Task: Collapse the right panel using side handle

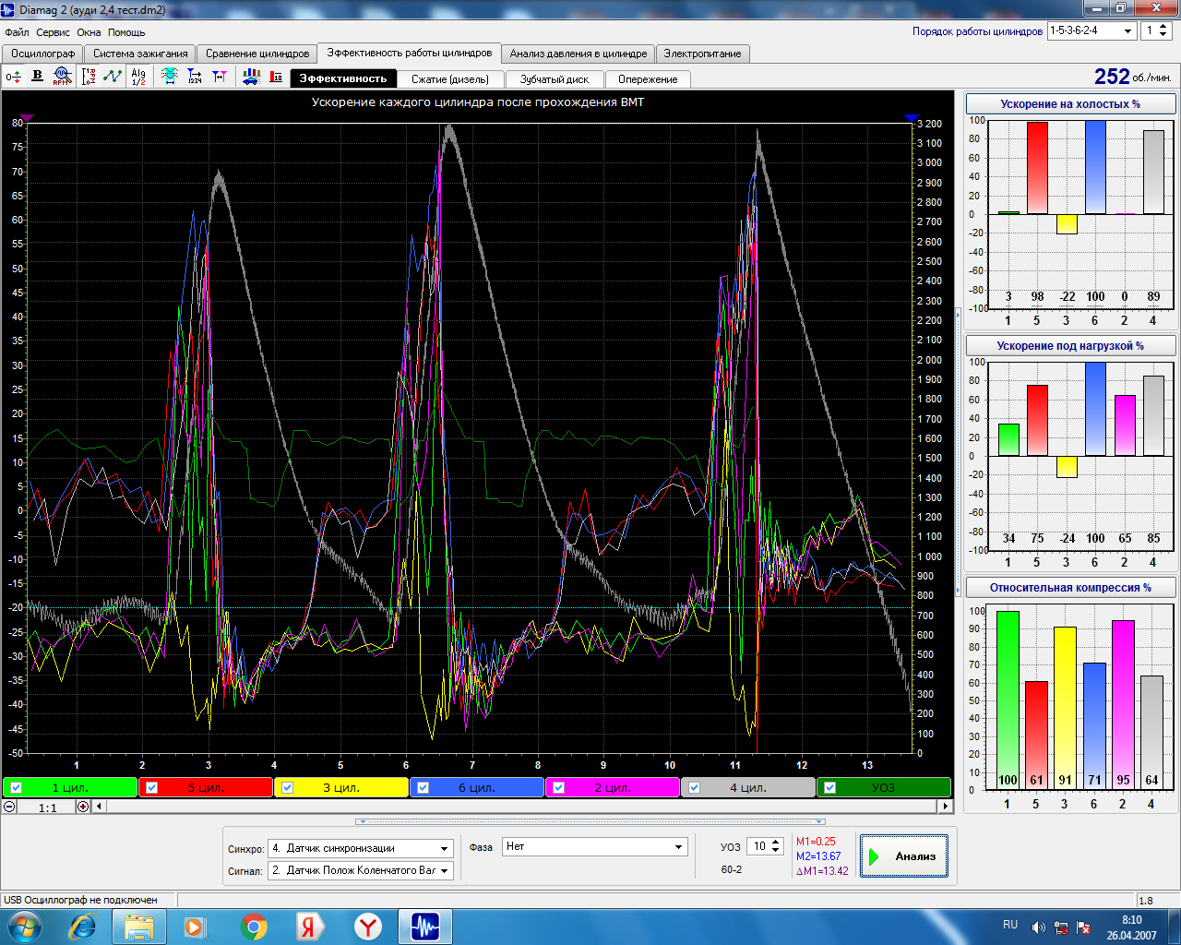Action: tap(958, 452)
